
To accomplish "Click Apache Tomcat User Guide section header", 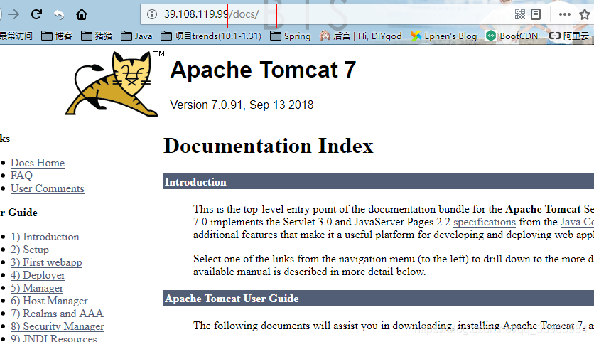I will (x=379, y=299).
